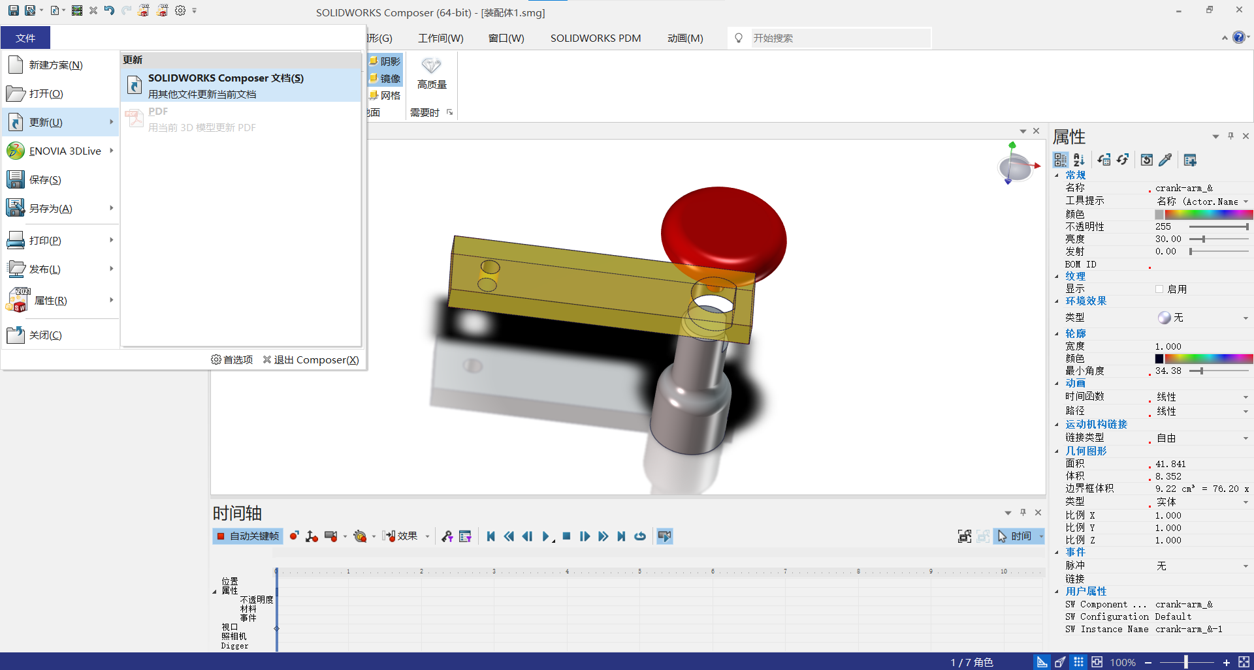Click the fit-to-paper icon in status bar
The width and height of the screenshot is (1254, 670).
pyautogui.click(x=1097, y=662)
